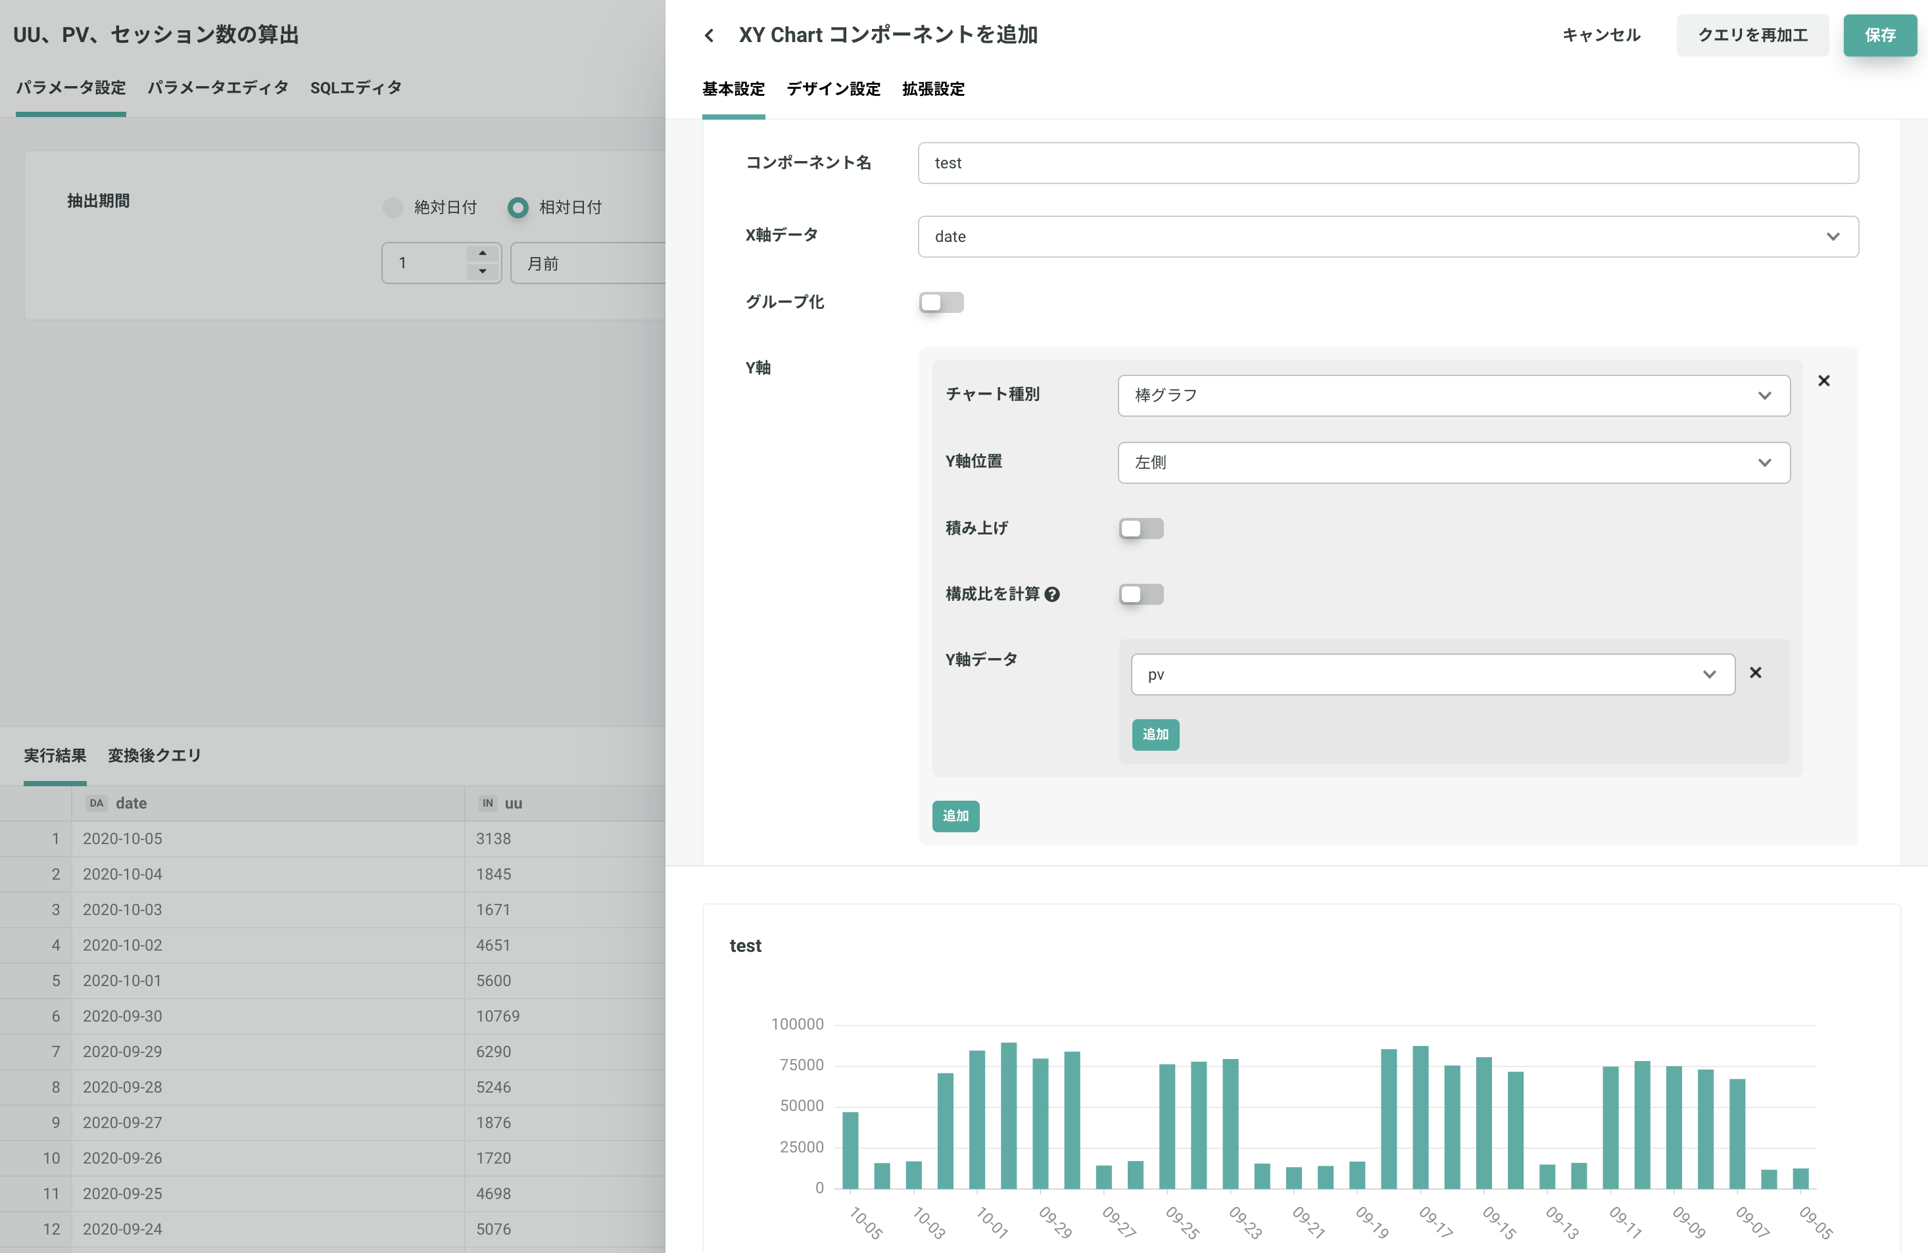
Task: Click 追加 under Y軸データ
Action: tap(1155, 734)
